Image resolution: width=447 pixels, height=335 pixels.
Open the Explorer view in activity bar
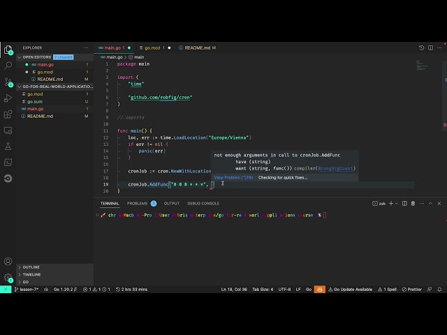(8, 50)
